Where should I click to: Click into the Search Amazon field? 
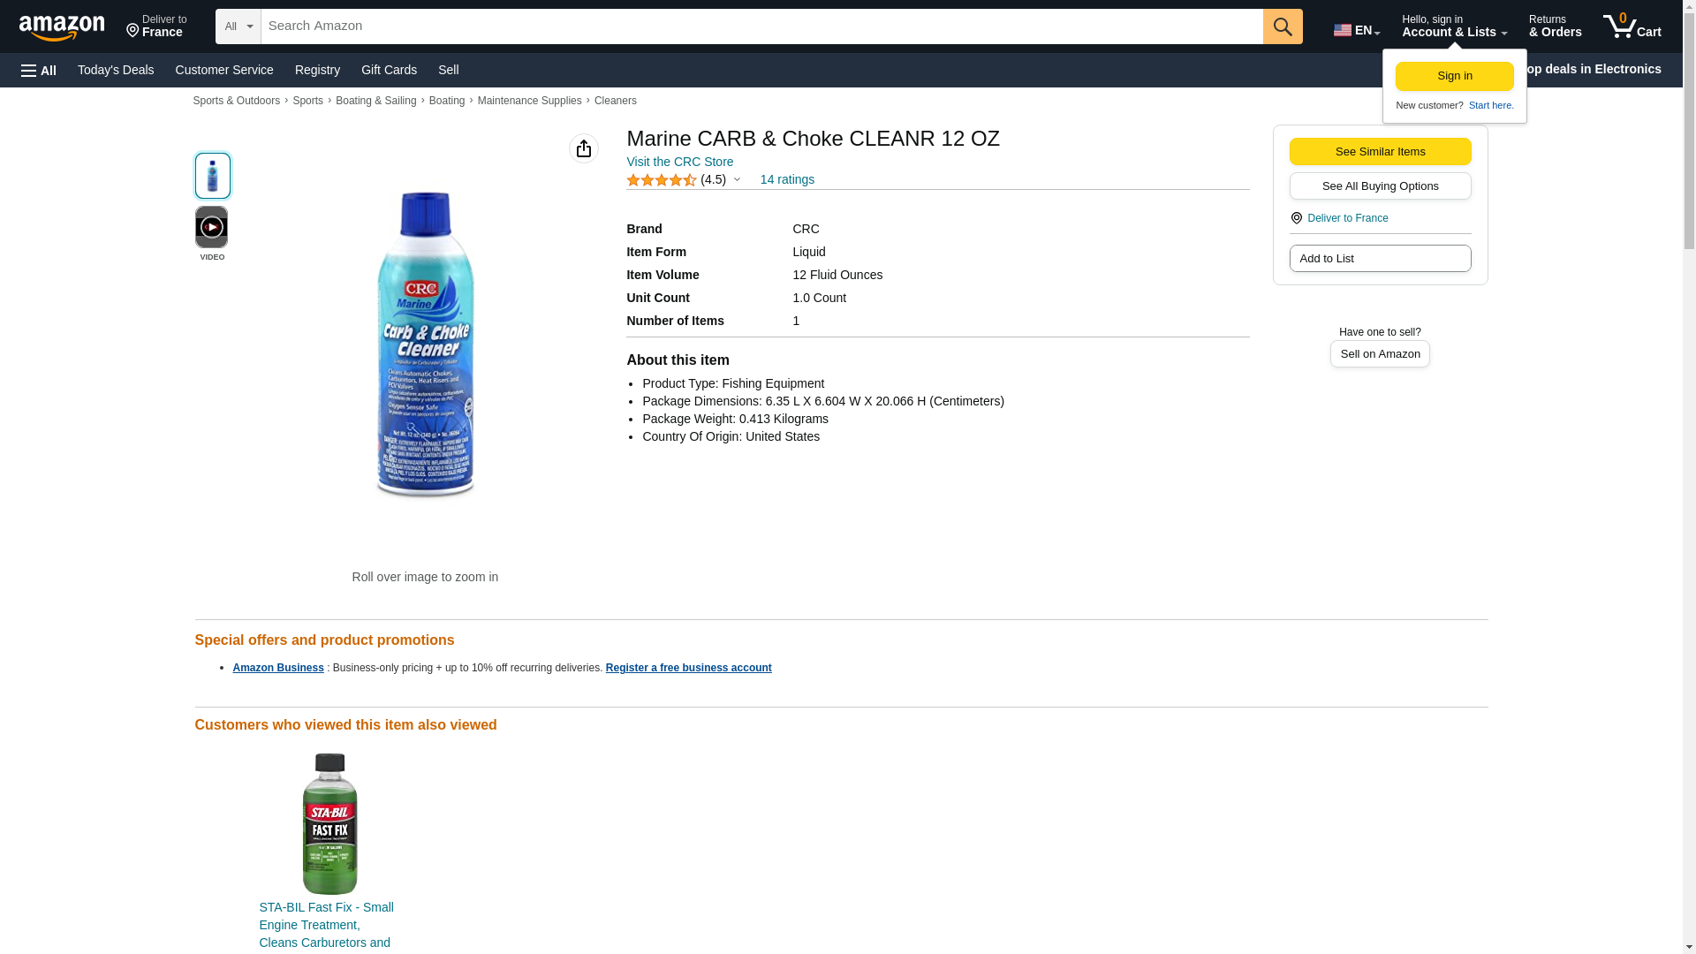pyautogui.click(x=761, y=26)
